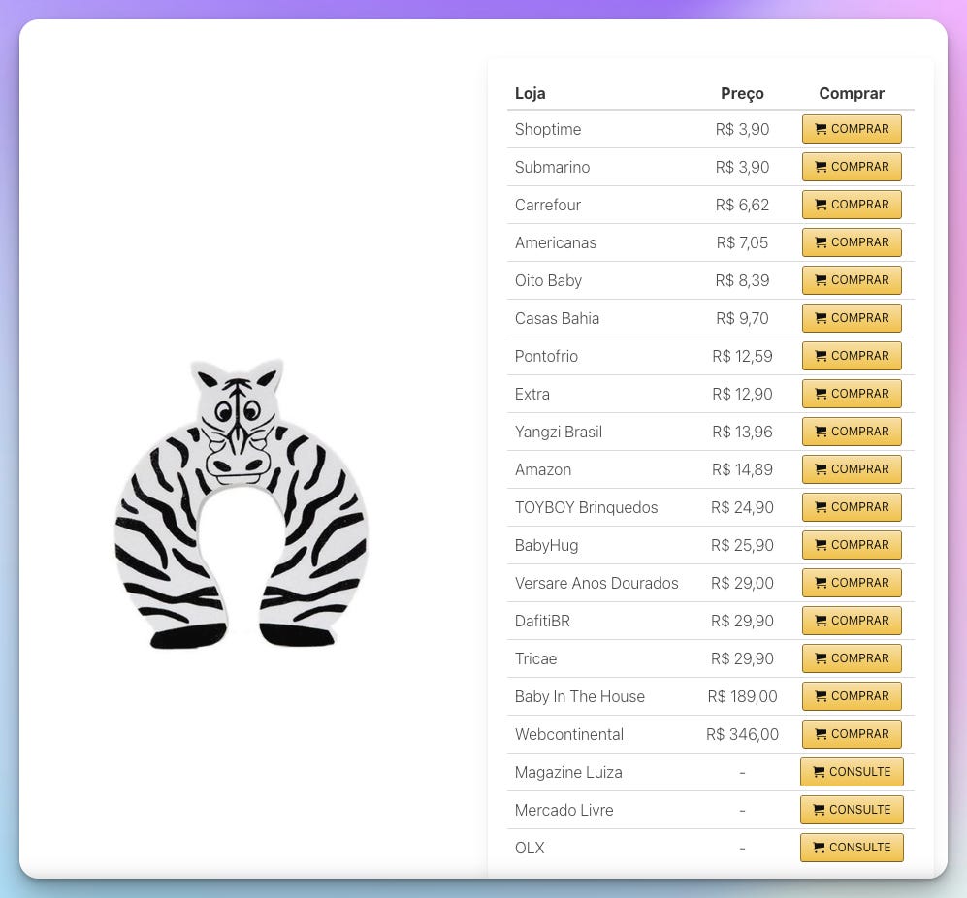
Task: Click the OLX CONSULTE button
Action: [852, 848]
